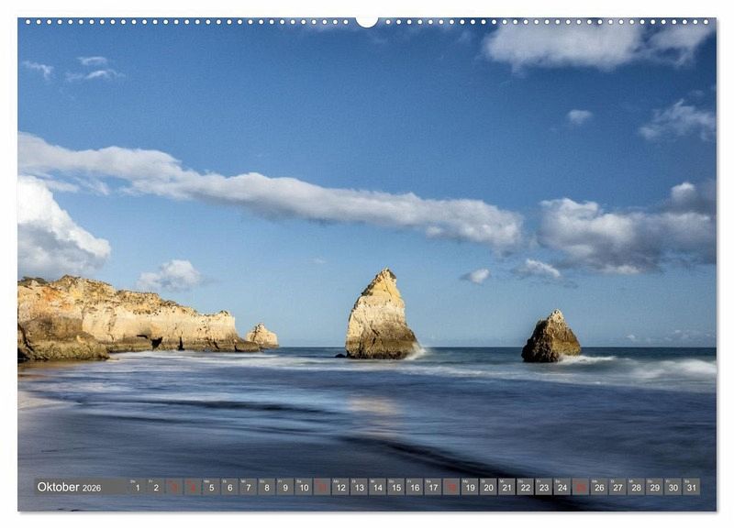Click day 30 in the calendar strip
This screenshot has width=734, height=529.
(x=673, y=487)
